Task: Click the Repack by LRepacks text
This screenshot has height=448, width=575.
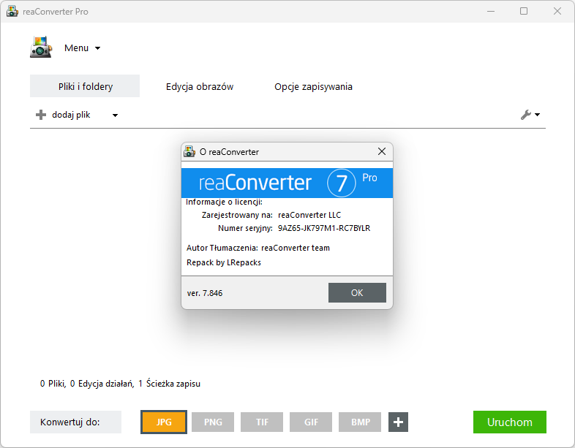Action: click(224, 262)
